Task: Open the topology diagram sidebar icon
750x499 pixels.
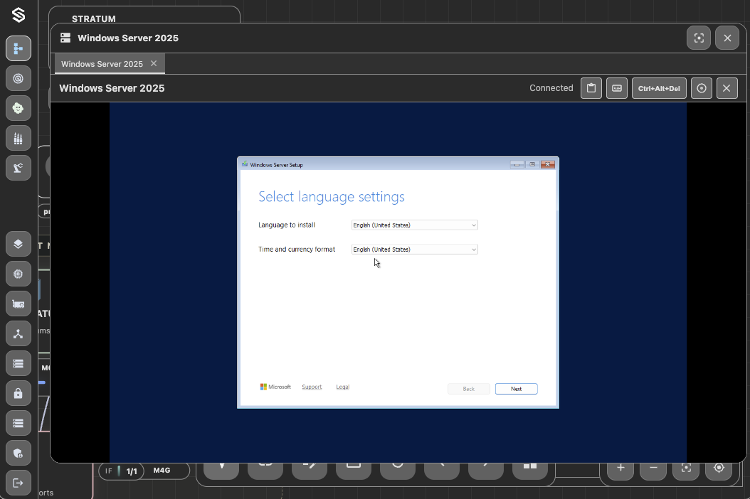Action: [x=19, y=48]
